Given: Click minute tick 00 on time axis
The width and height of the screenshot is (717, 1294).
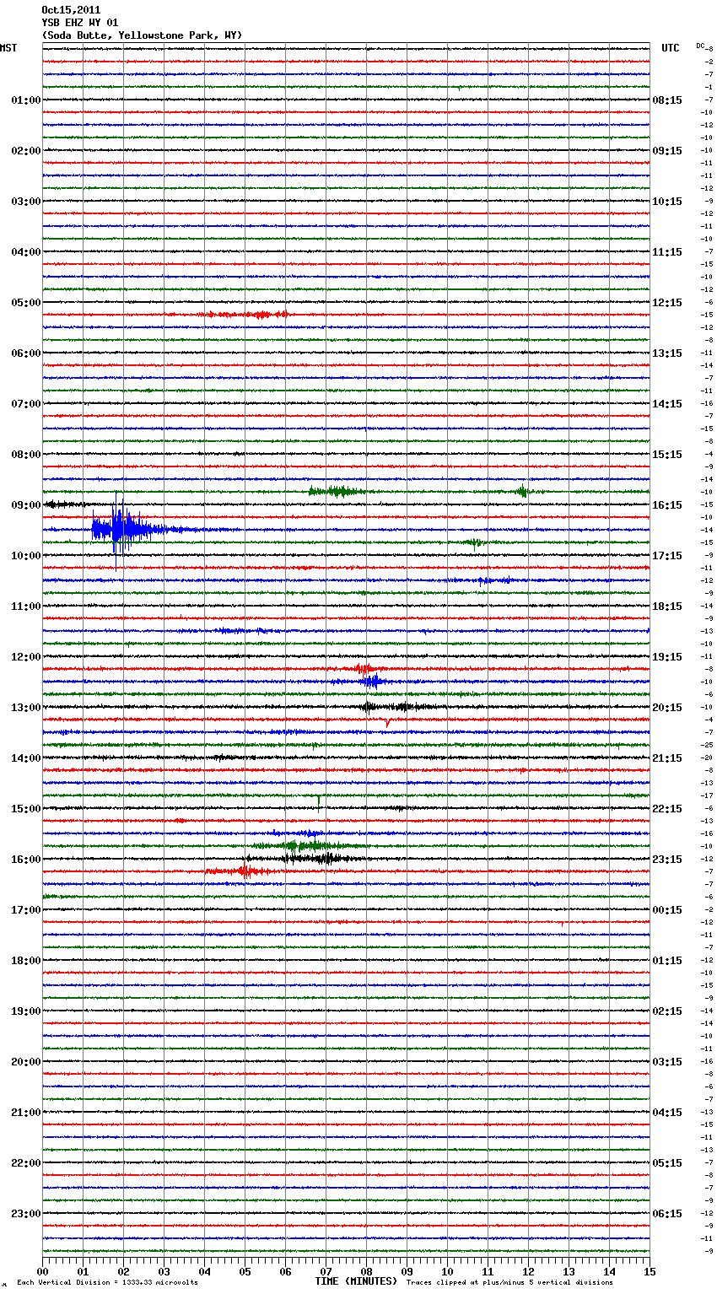Looking at the screenshot, I should click(42, 1270).
